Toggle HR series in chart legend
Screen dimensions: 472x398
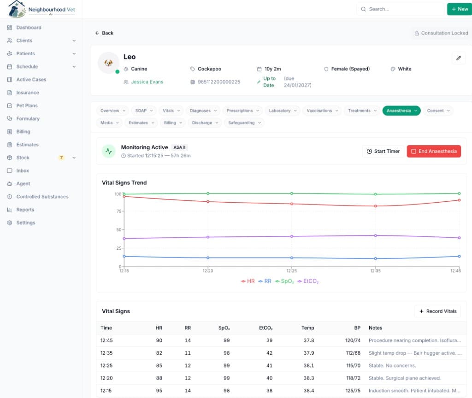(248, 281)
